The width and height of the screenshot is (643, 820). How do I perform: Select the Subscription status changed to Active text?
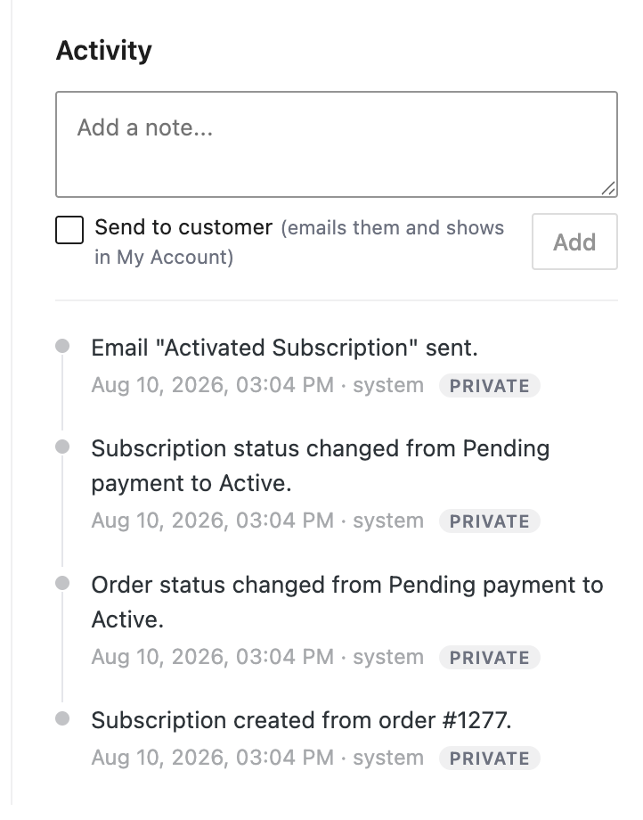pyautogui.click(x=321, y=466)
